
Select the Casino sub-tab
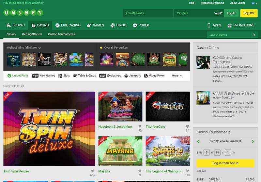11,34
